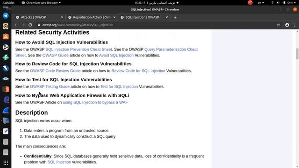Click 'How to Test for SQL Injection' heading
Viewport: 299px width, 168px height.
click(64, 80)
